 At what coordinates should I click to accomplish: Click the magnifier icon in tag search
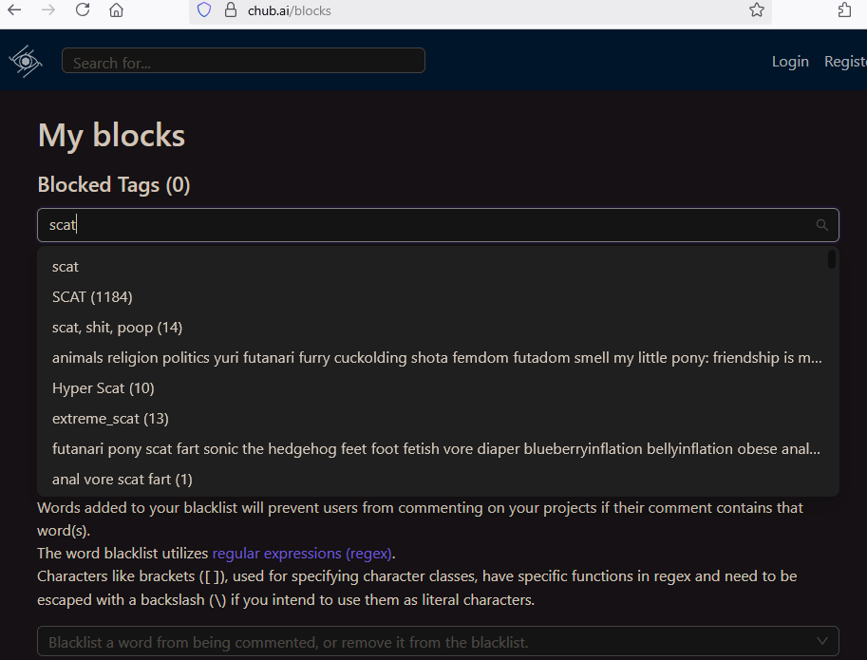(821, 225)
